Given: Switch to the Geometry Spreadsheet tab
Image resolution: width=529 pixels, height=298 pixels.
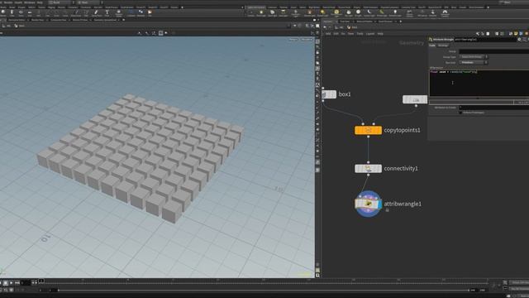Looking at the screenshot, I should [105, 20].
